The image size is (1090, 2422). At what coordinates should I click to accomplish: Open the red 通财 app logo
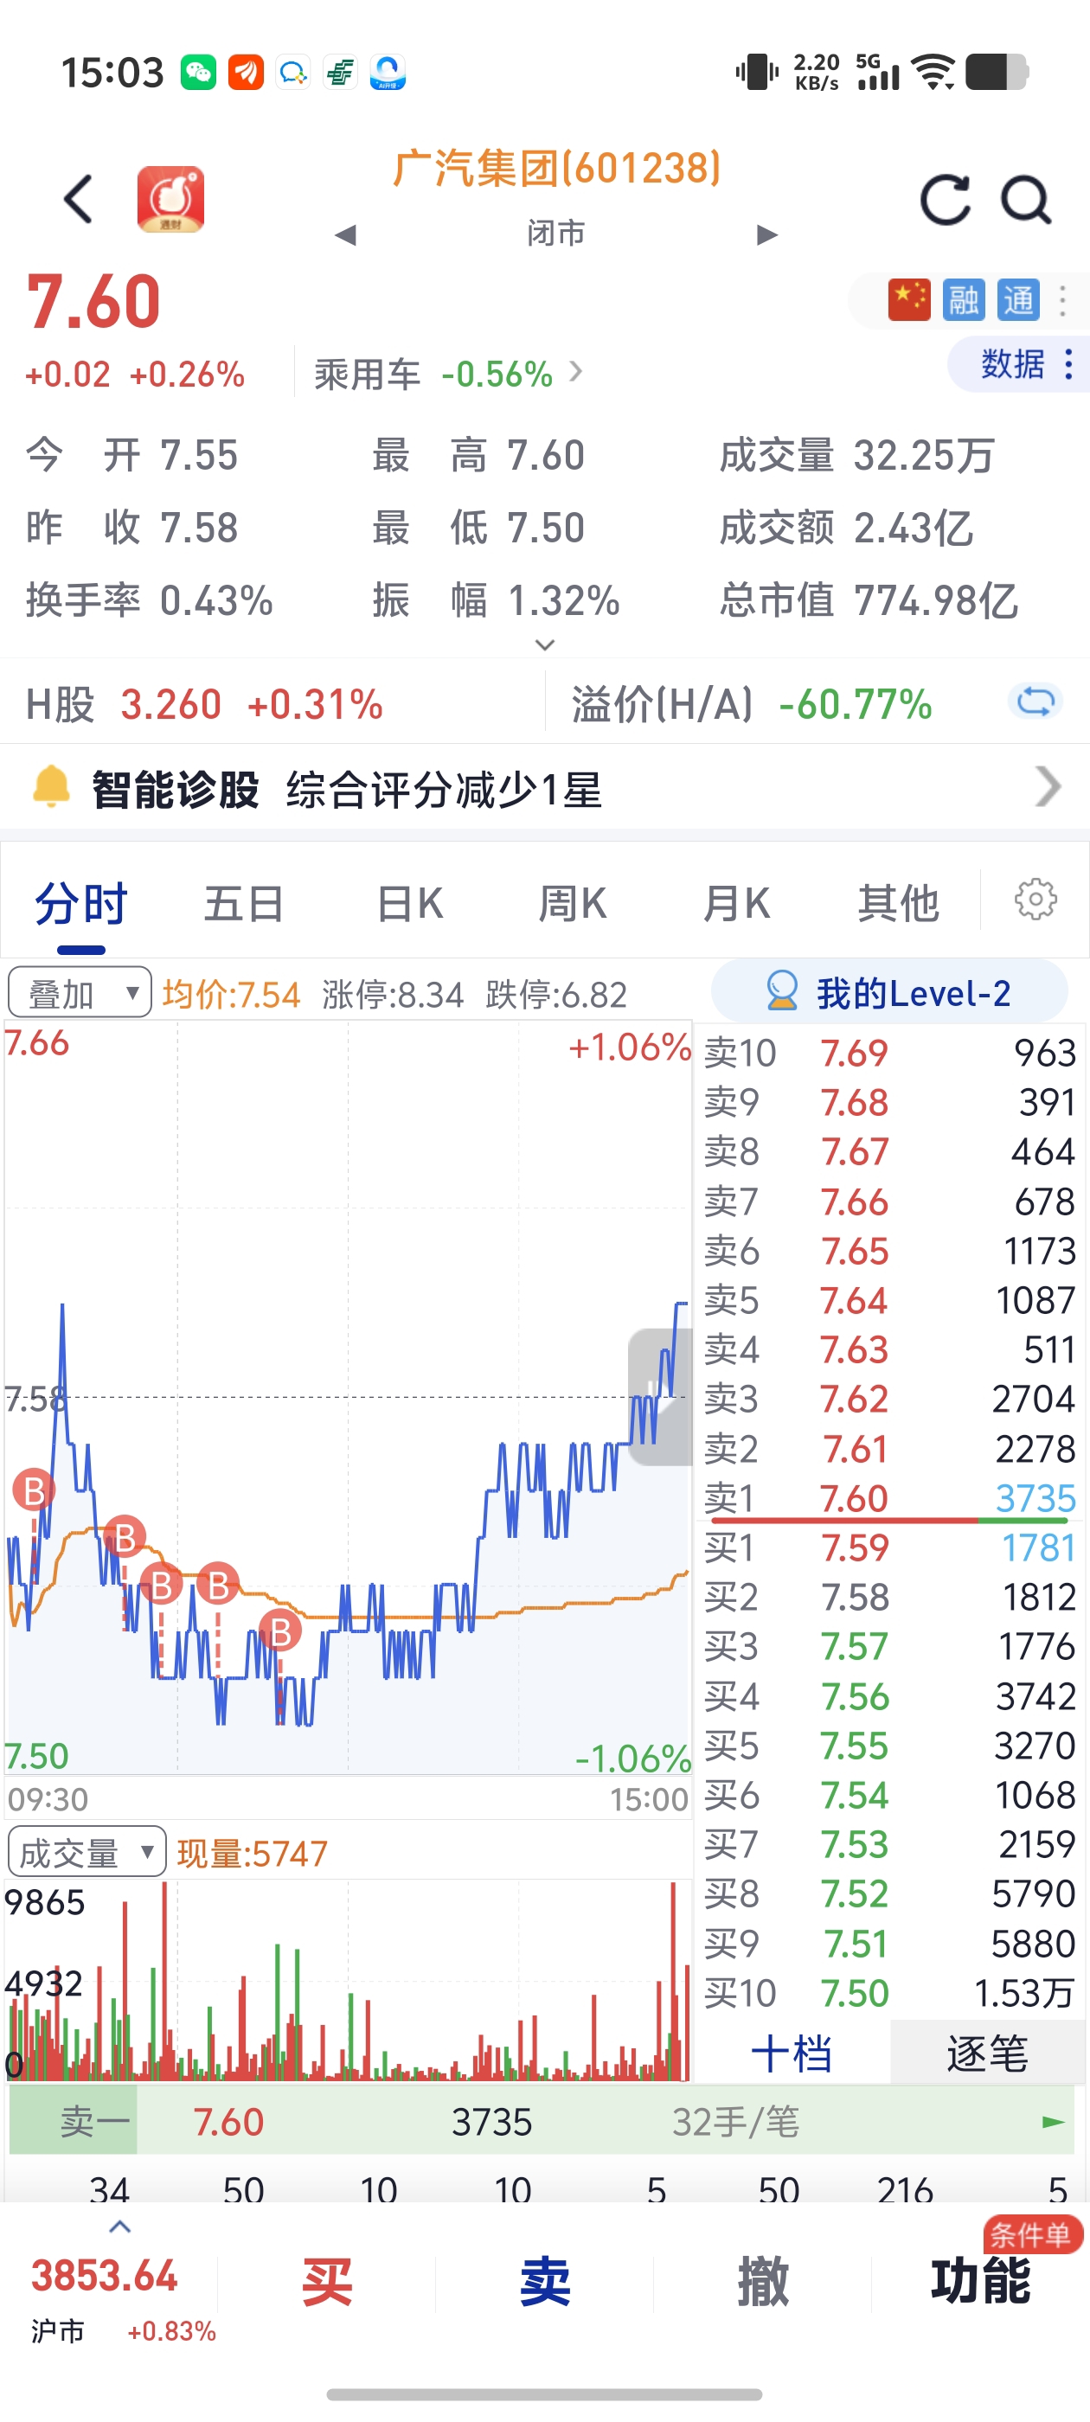tap(170, 199)
